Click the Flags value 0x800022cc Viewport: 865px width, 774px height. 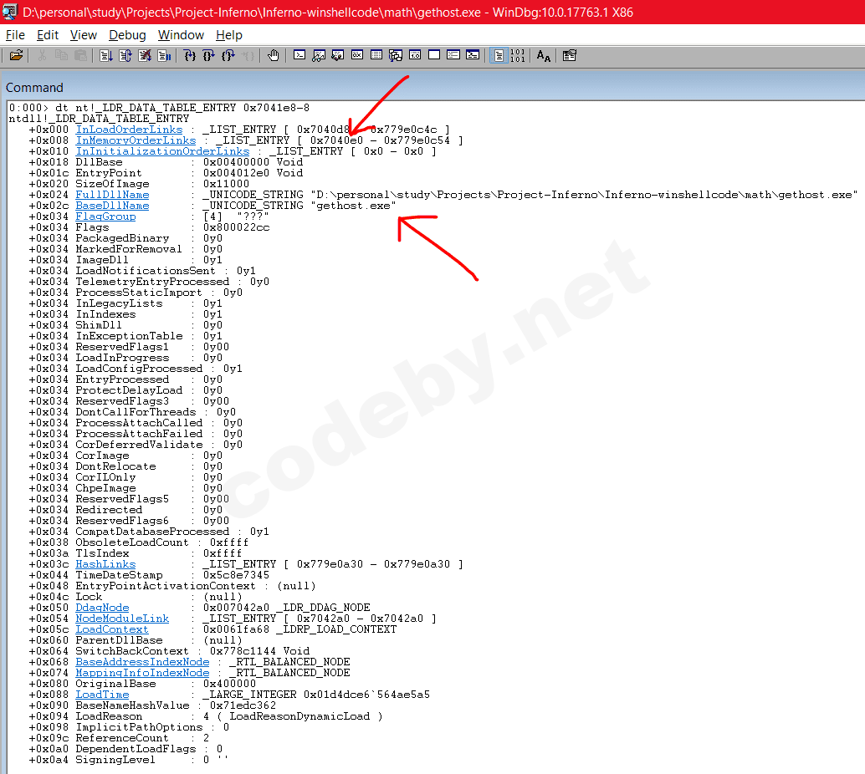pyautogui.click(x=236, y=227)
